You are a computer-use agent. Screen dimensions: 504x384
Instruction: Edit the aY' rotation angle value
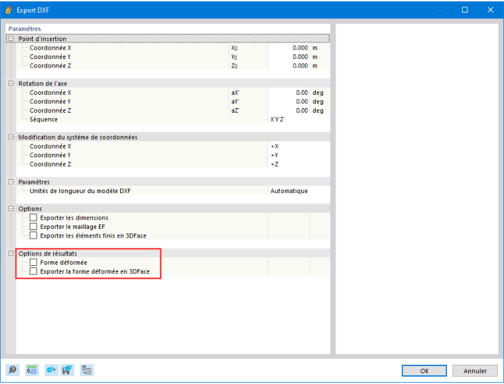[x=288, y=101]
